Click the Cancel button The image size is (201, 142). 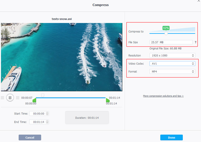click(x=30, y=138)
